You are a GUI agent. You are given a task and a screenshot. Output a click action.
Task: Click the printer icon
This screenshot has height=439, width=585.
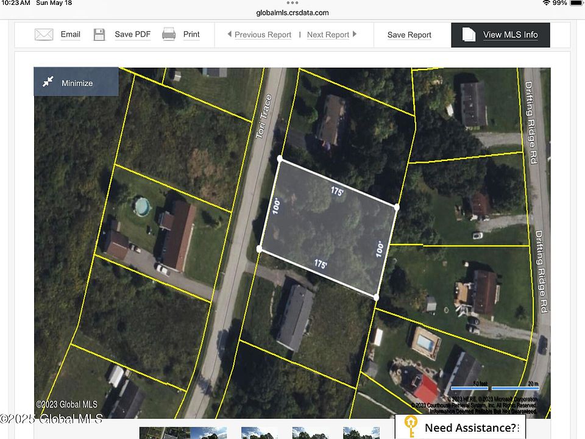(x=169, y=34)
